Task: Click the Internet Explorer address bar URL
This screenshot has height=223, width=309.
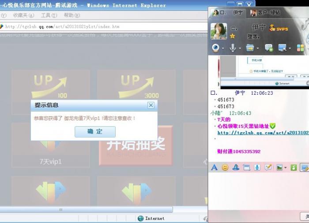Action: (x=62, y=26)
